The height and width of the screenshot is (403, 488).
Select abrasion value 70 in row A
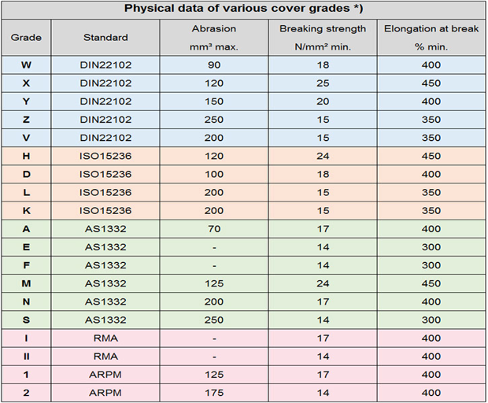(x=214, y=229)
